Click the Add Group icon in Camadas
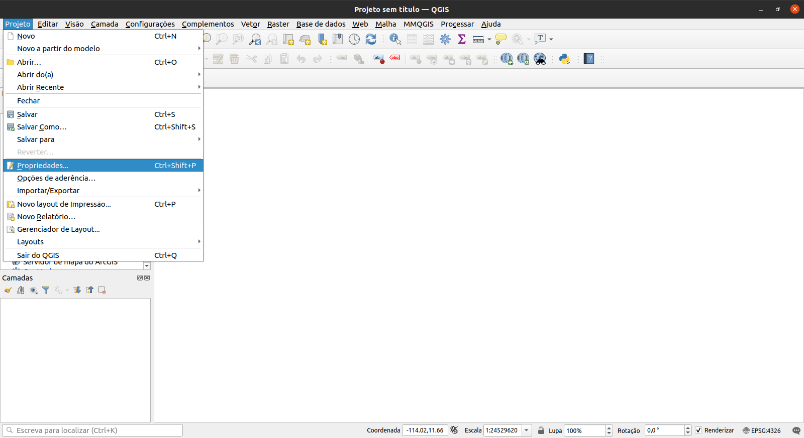The height and width of the screenshot is (438, 804). point(21,290)
